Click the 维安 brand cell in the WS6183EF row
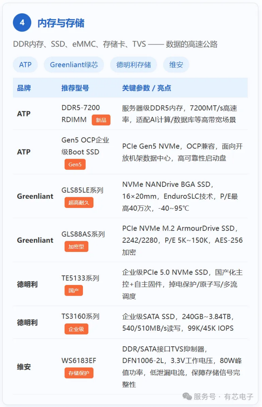 click(24, 367)
